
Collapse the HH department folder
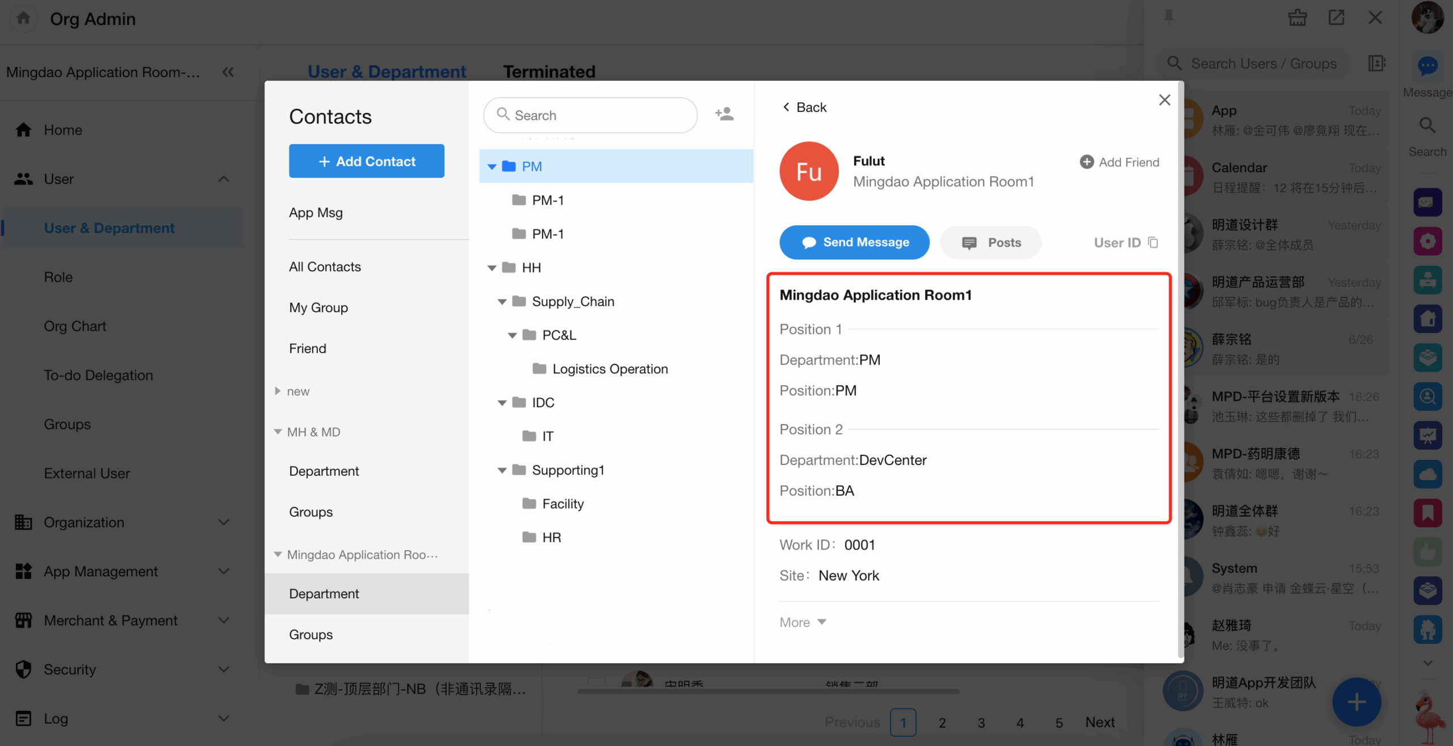(492, 267)
